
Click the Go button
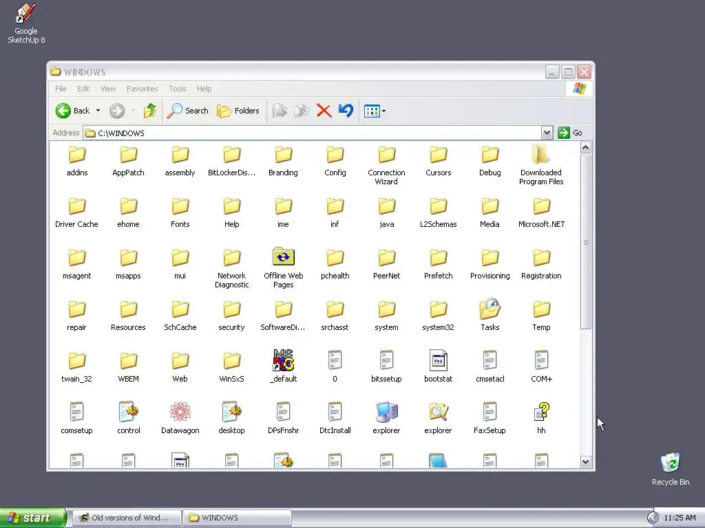tap(569, 133)
